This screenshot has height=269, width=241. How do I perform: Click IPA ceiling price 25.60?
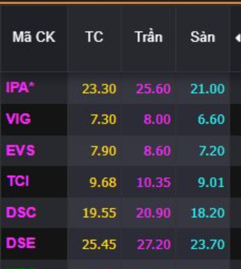pyautogui.click(x=153, y=89)
